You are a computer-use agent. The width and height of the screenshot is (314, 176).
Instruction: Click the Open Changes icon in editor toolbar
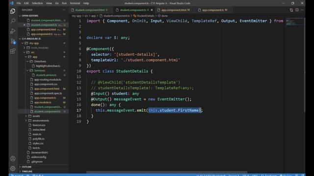(x=291, y=10)
